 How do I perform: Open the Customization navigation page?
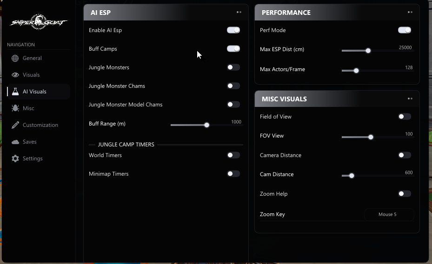pyautogui.click(x=39, y=125)
